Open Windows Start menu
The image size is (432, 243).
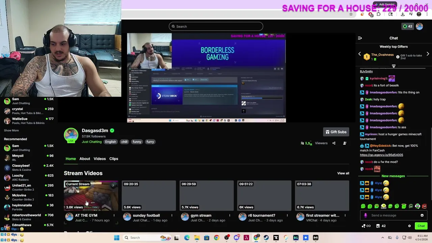tap(116, 238)
